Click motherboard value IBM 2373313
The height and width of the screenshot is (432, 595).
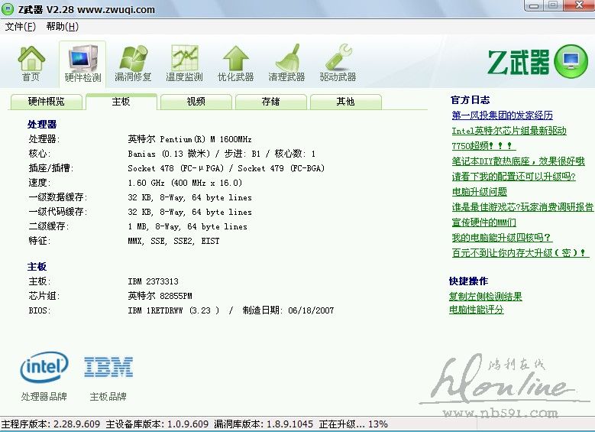(153, 281)
